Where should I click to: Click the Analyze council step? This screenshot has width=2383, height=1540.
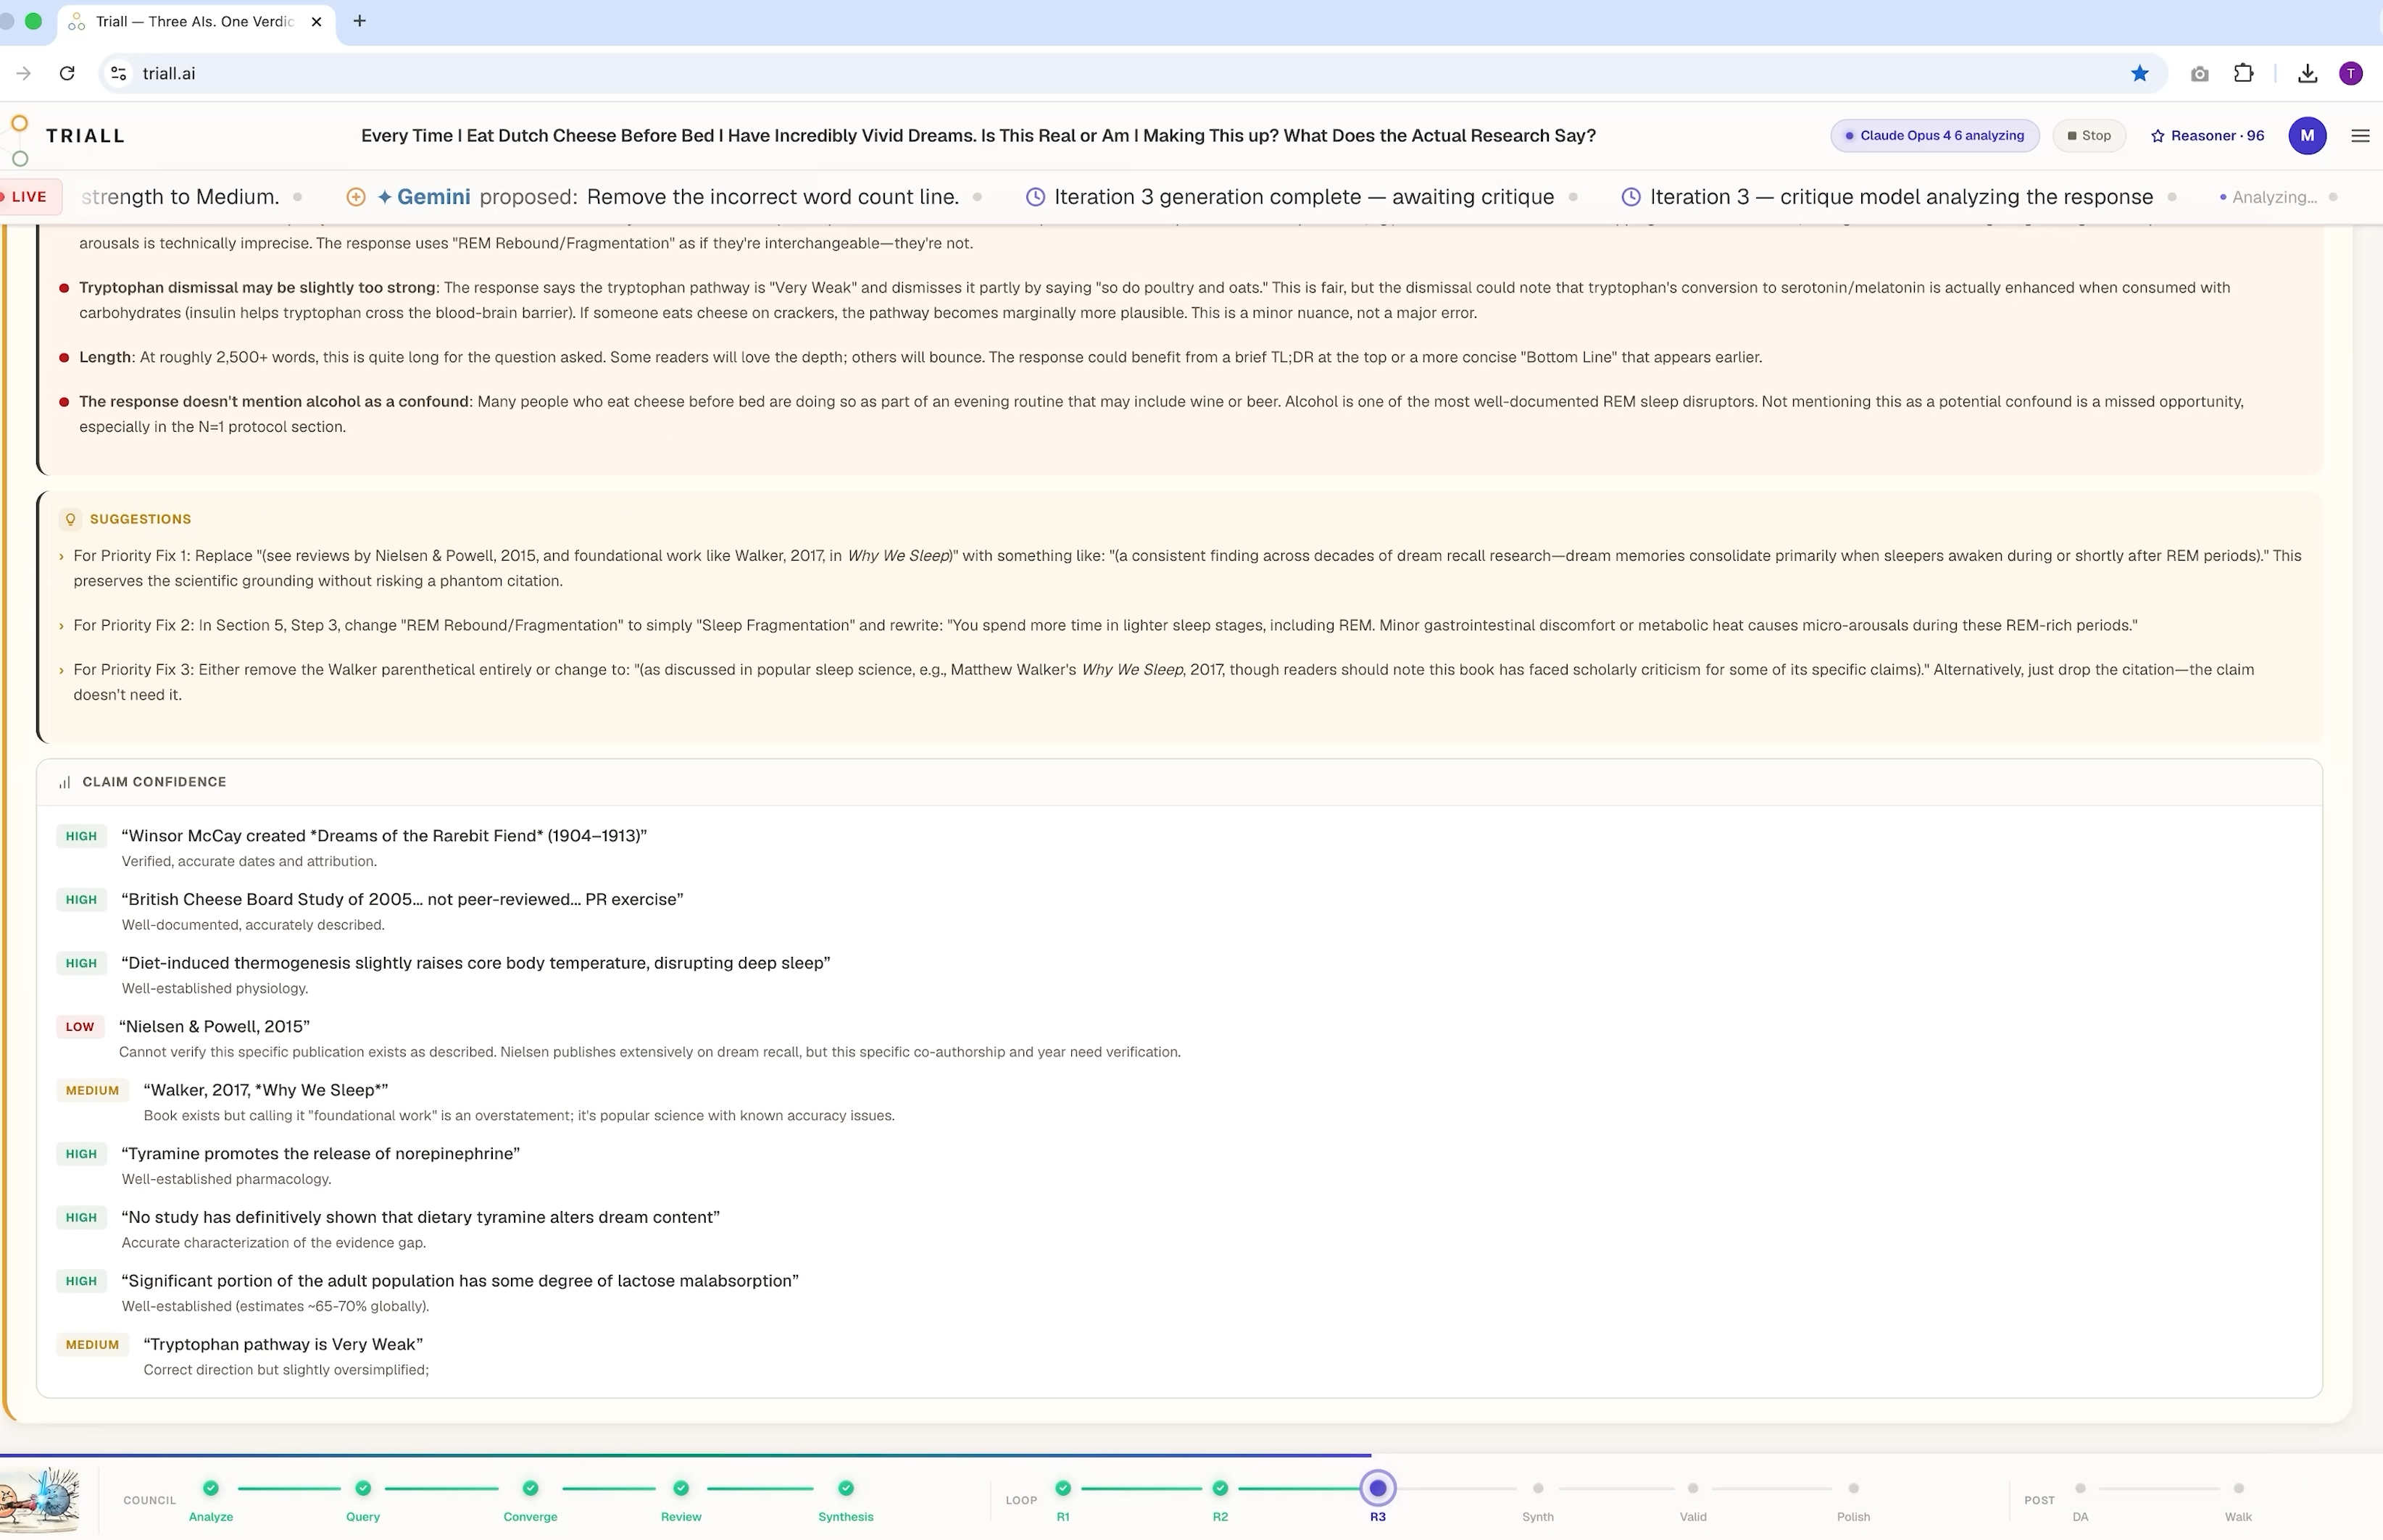tap(210, 1488)
